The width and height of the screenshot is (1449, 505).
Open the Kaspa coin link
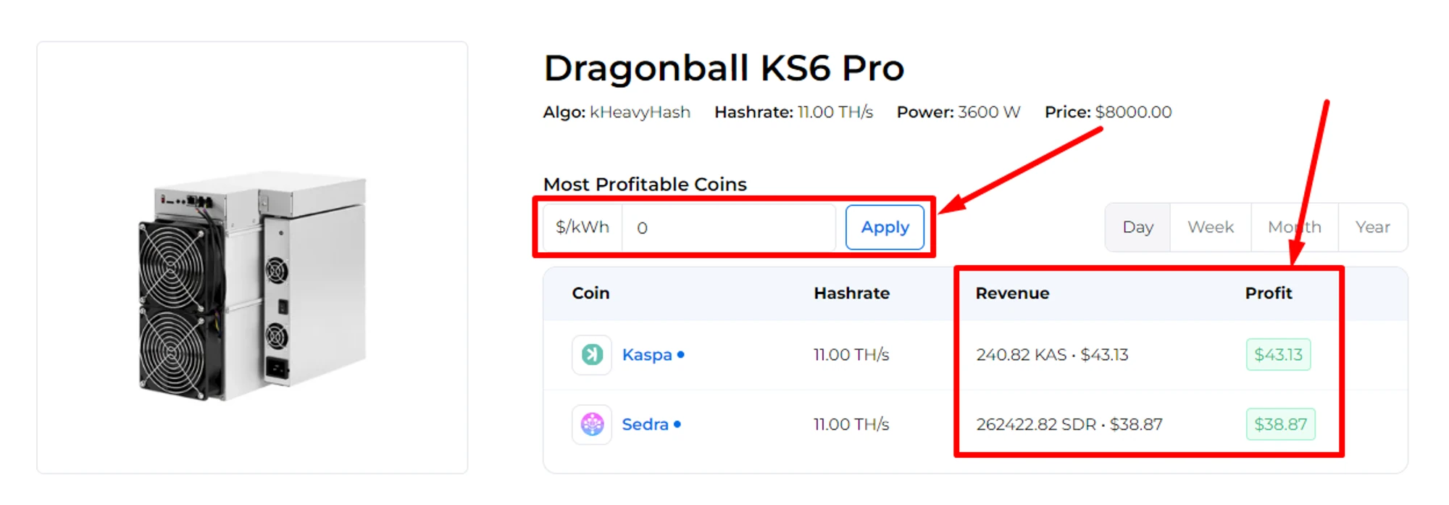[647, 355]
